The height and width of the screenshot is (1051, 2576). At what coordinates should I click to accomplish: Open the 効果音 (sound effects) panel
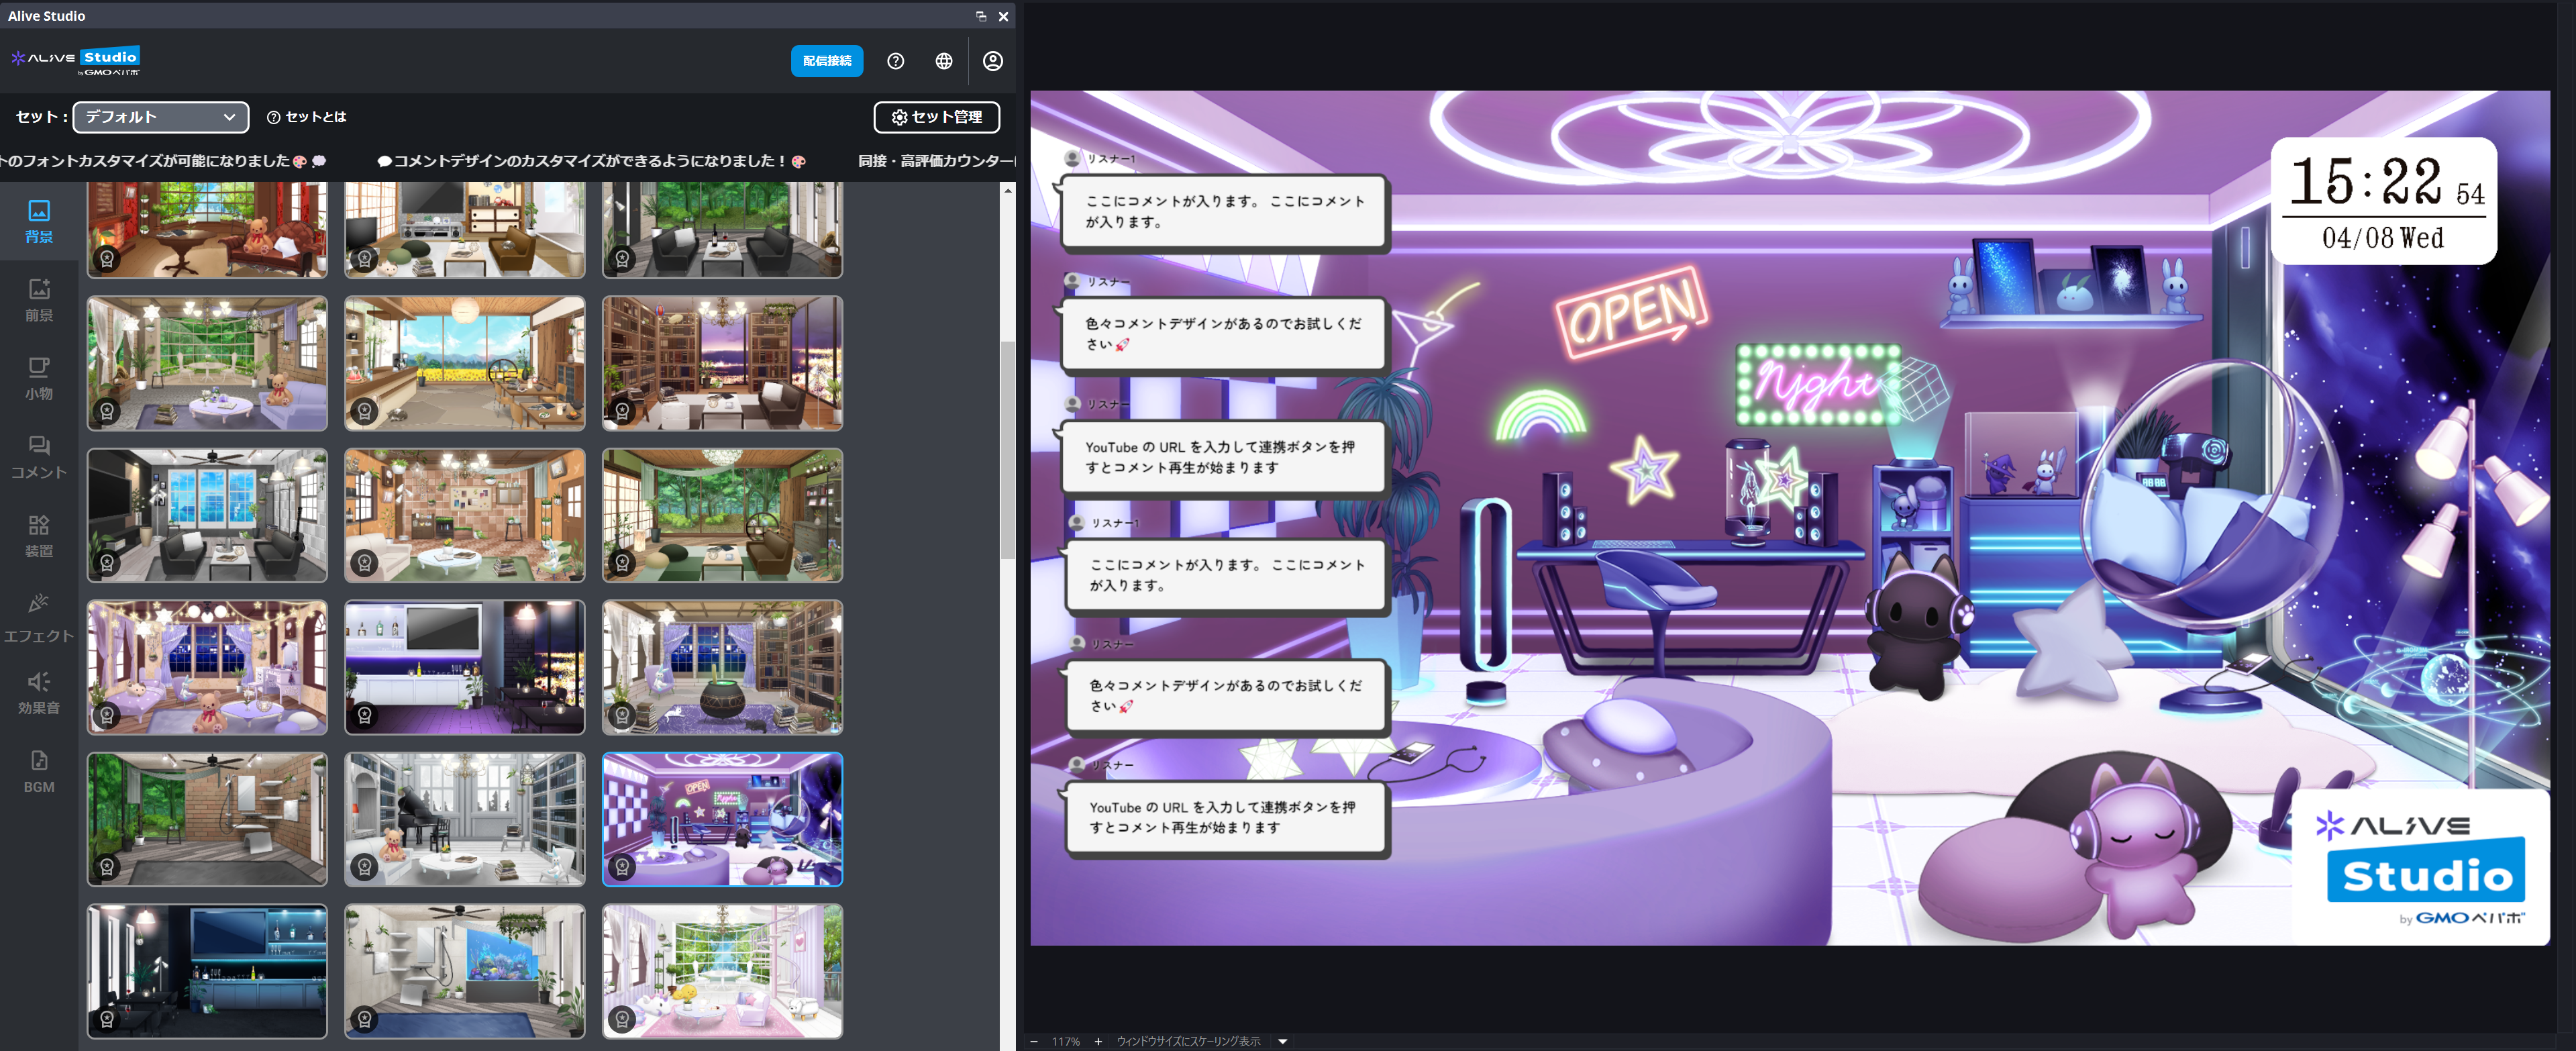(x=38, y=692)
